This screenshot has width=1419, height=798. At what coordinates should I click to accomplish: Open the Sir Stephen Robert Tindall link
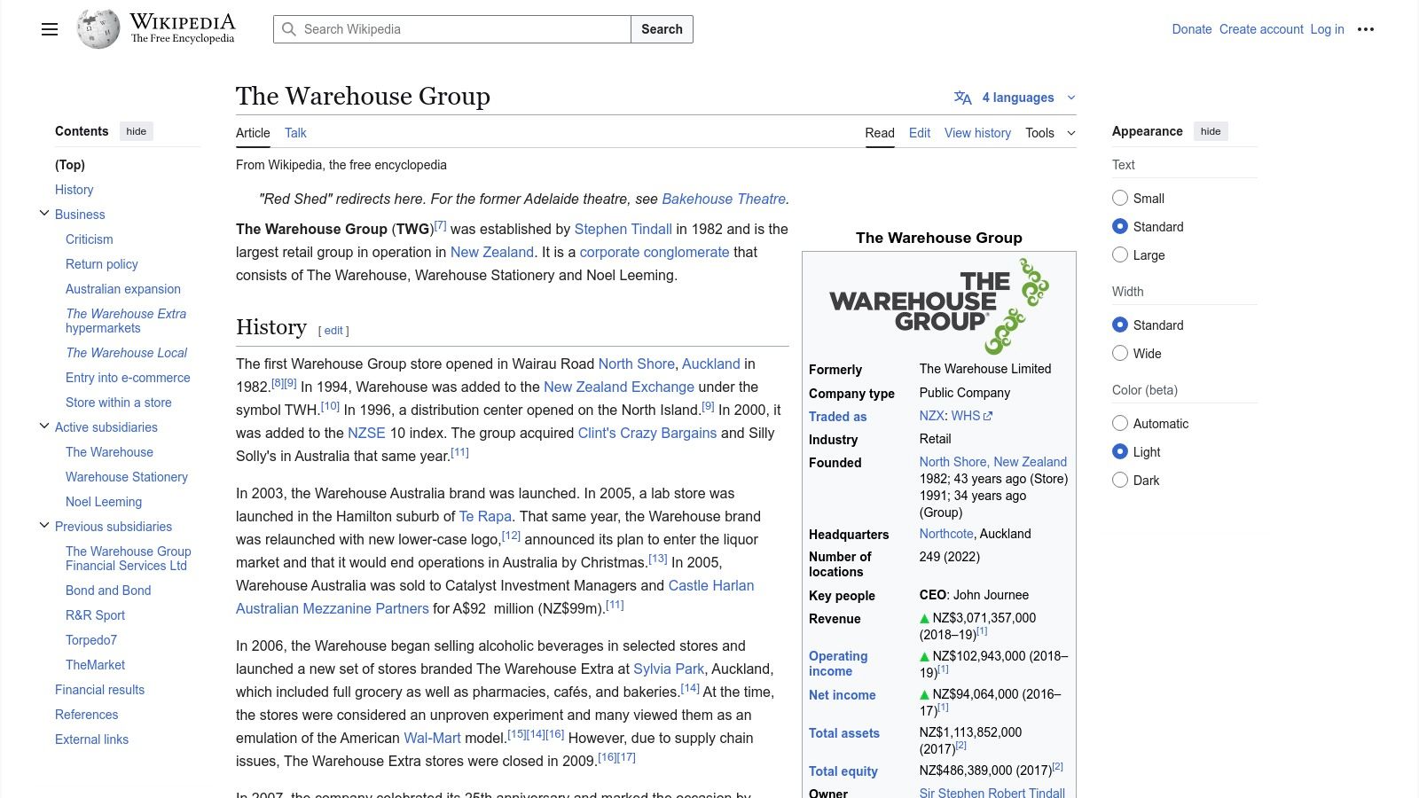coord(992,793)
